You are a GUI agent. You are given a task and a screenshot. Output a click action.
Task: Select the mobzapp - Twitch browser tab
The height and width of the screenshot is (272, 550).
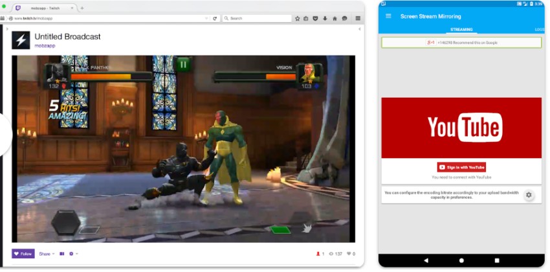point(44,8)
